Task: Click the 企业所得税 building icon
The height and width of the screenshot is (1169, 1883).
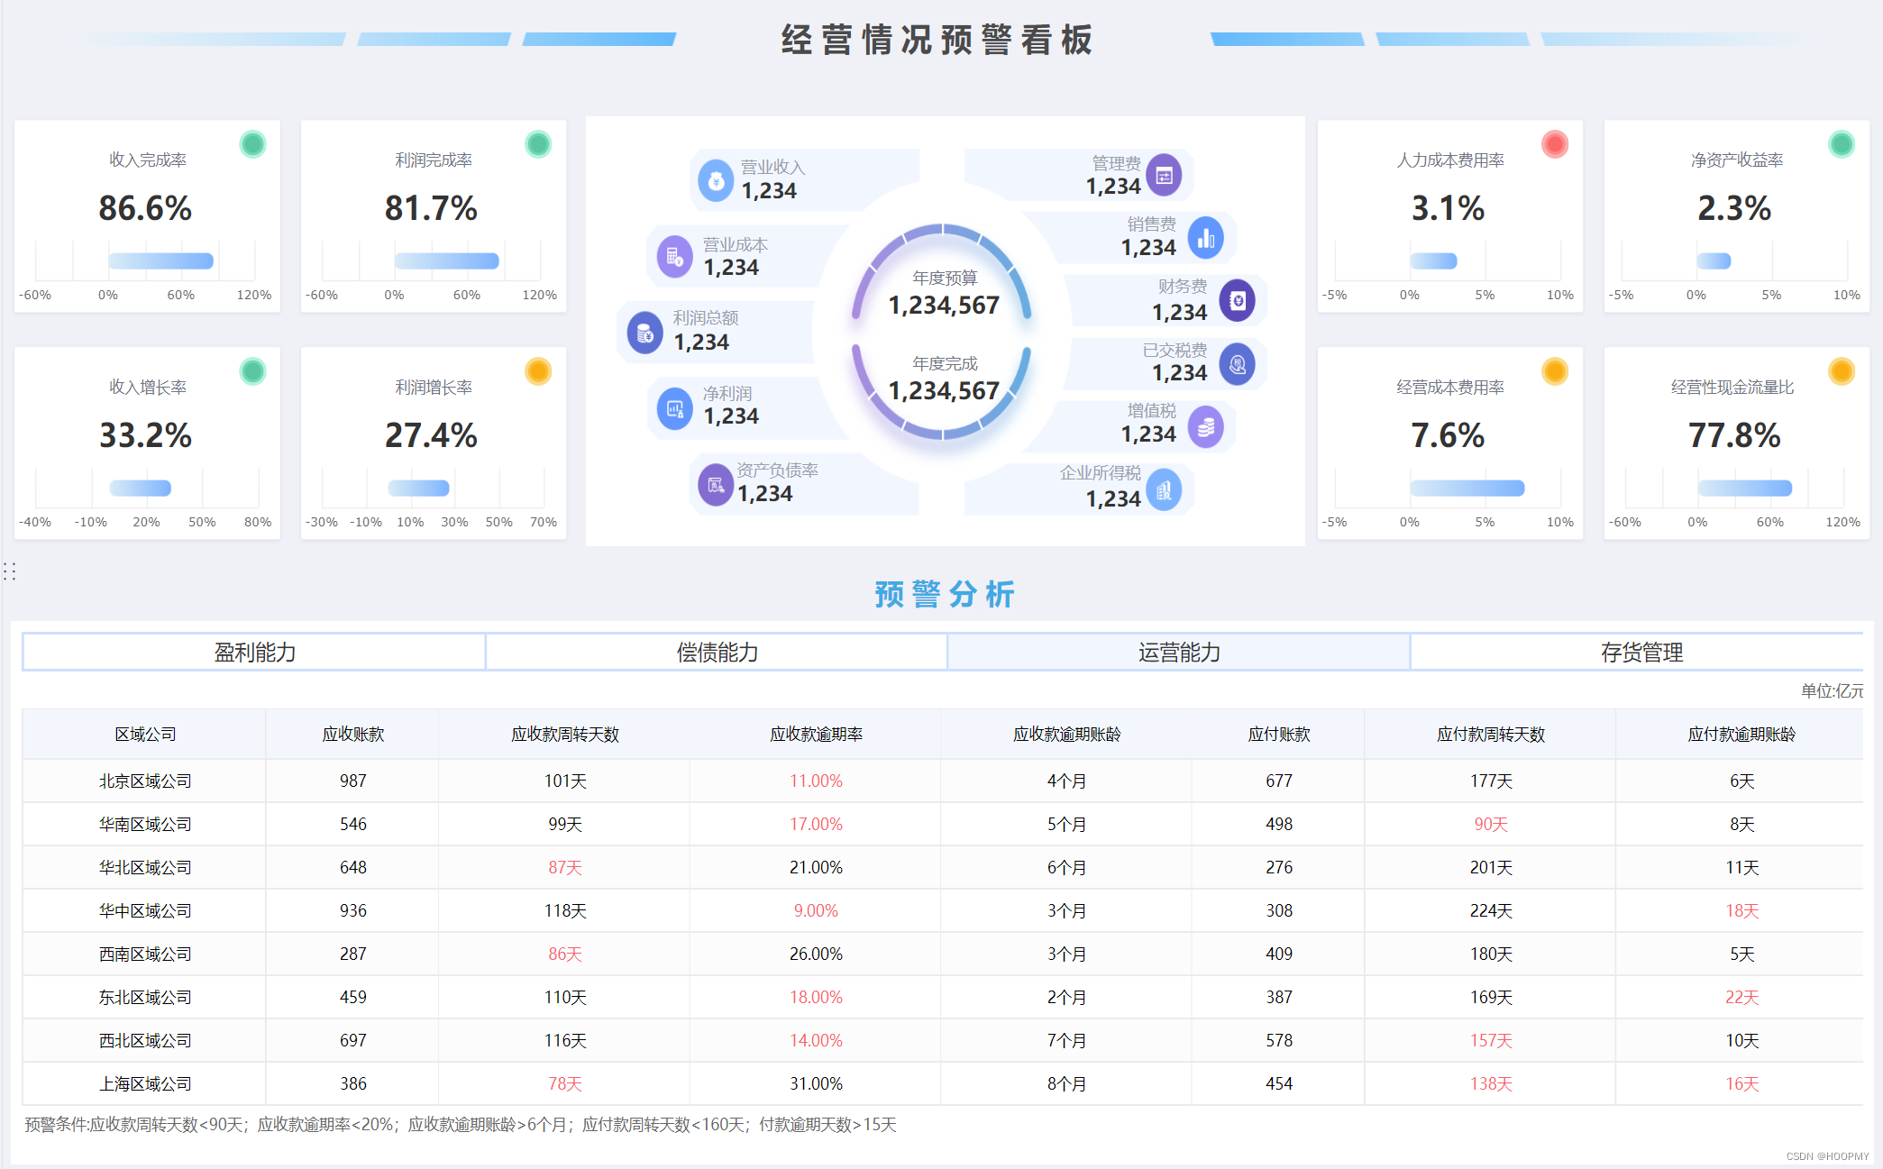Action: (1164, 490)
